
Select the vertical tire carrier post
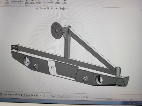(67, 45)
